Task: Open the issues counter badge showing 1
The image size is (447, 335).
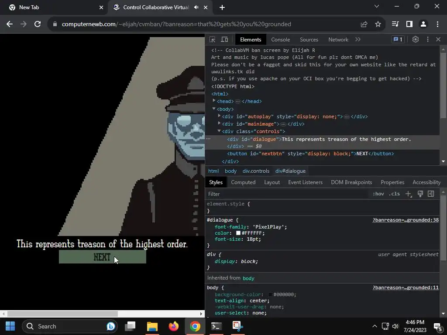Action: 398,40
